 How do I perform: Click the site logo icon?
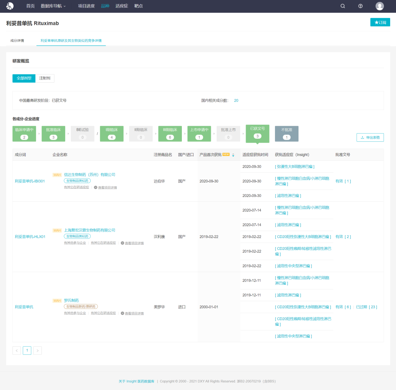click(10, 6)
